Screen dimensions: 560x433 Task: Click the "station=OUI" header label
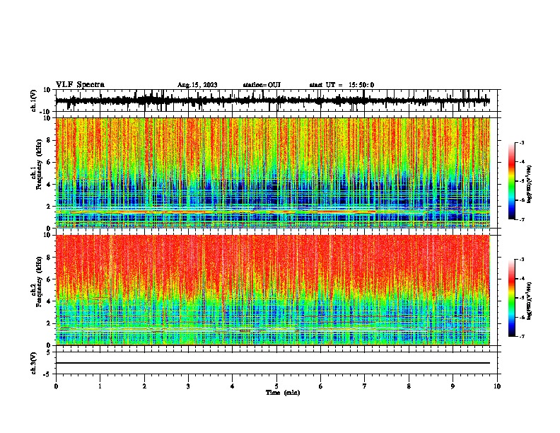pyautogui.click(x=262, y=85)
